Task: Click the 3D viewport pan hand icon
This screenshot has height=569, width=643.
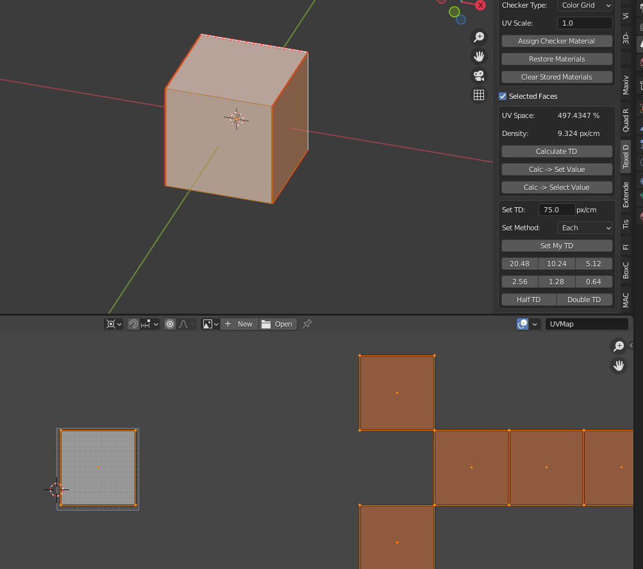Action: coord(478,56)
